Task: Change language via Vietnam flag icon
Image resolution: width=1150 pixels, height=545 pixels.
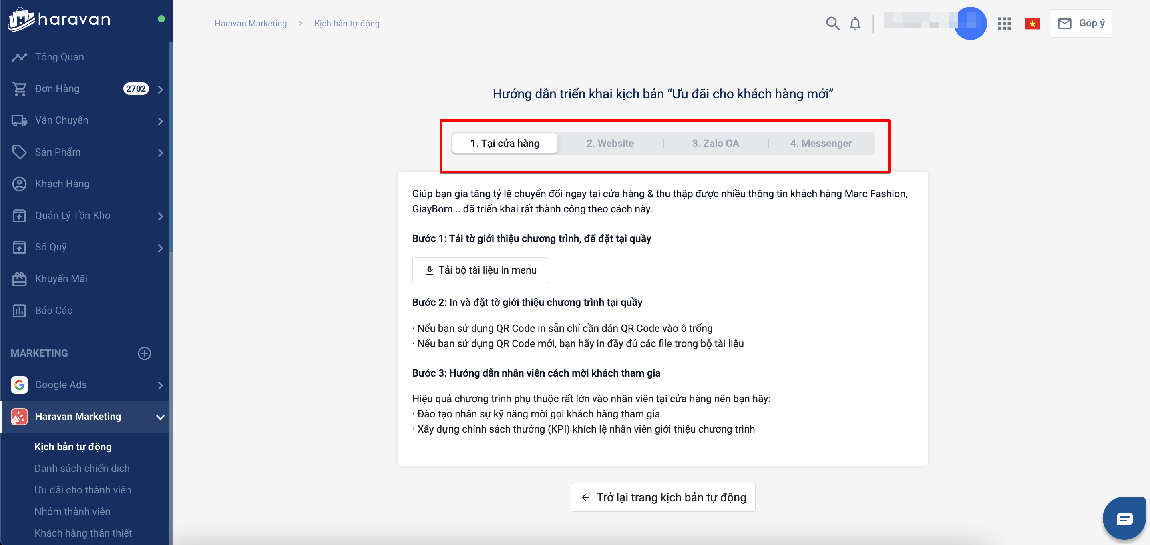Action: 1032,23
